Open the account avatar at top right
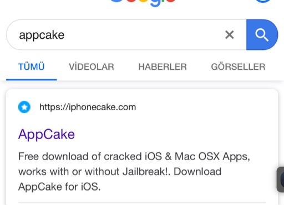The height and width of the screenshot is (205, 284). pos(263,1)
